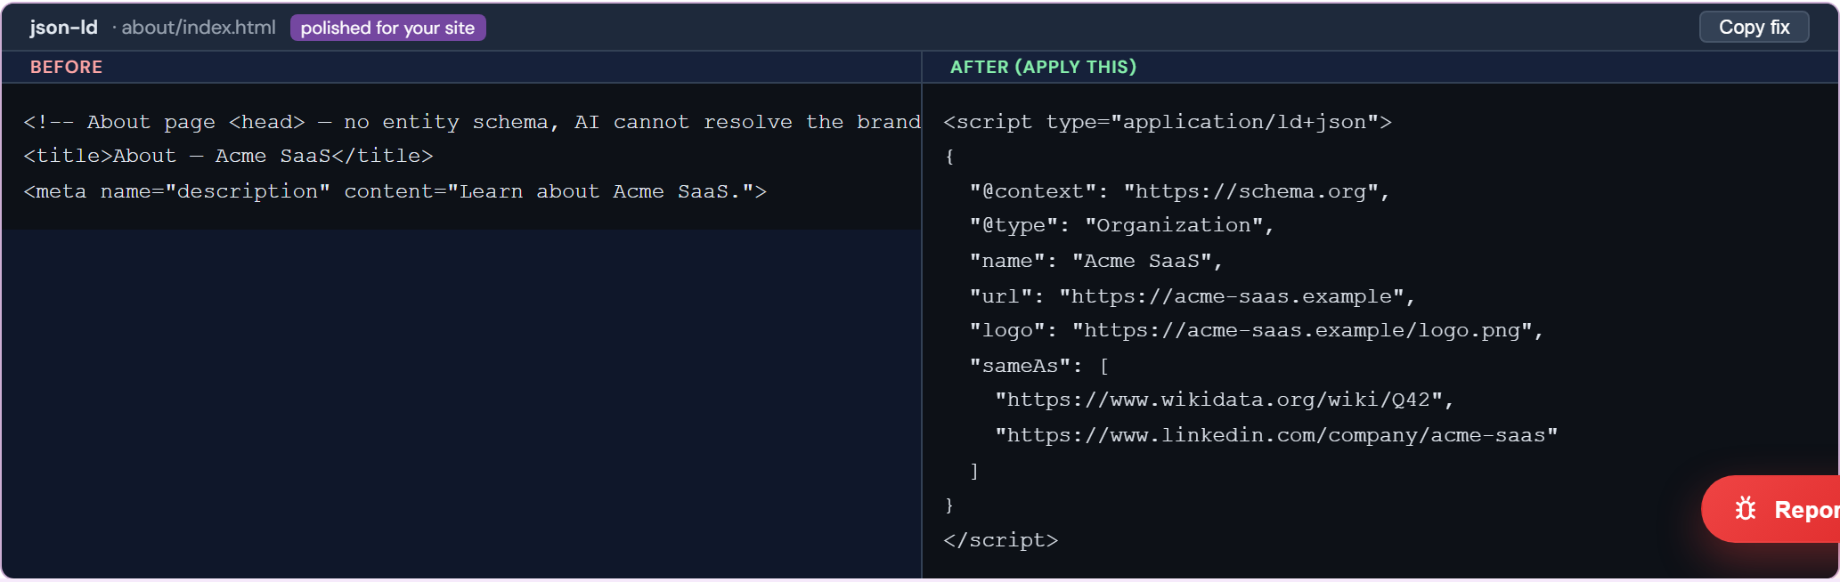Click the "logo" logo.png line
The width and height of the screenshot is (1840, 582).
1256,330
